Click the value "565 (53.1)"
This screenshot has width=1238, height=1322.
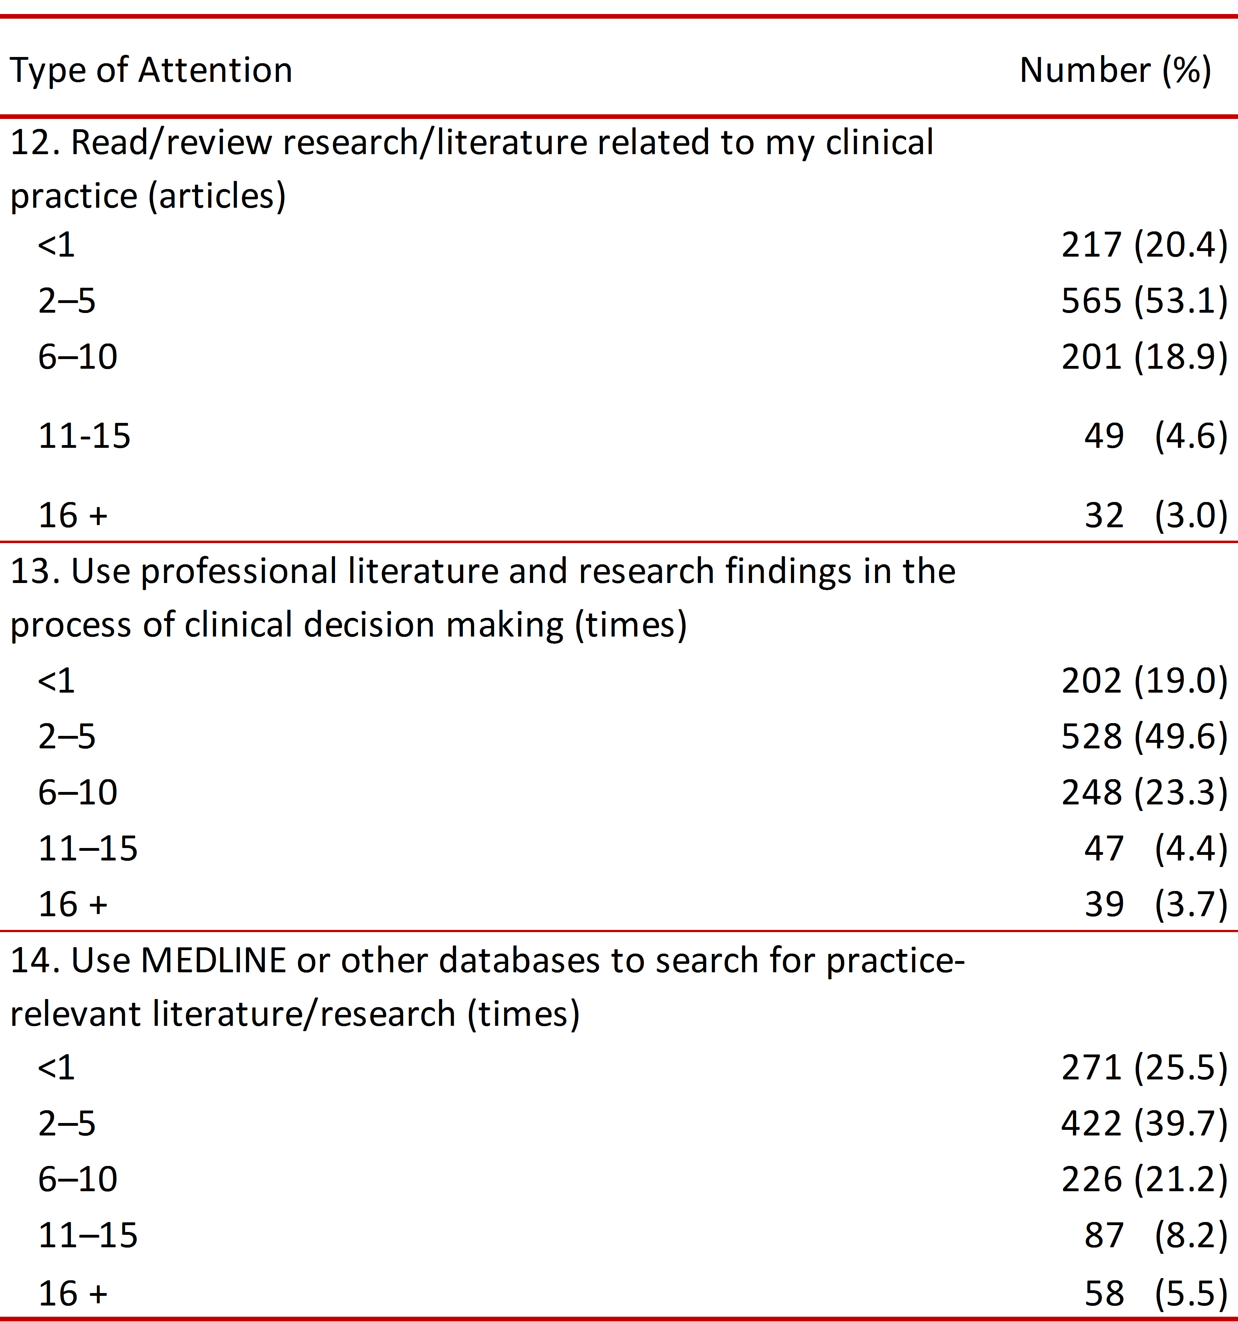click(1144, 301)
